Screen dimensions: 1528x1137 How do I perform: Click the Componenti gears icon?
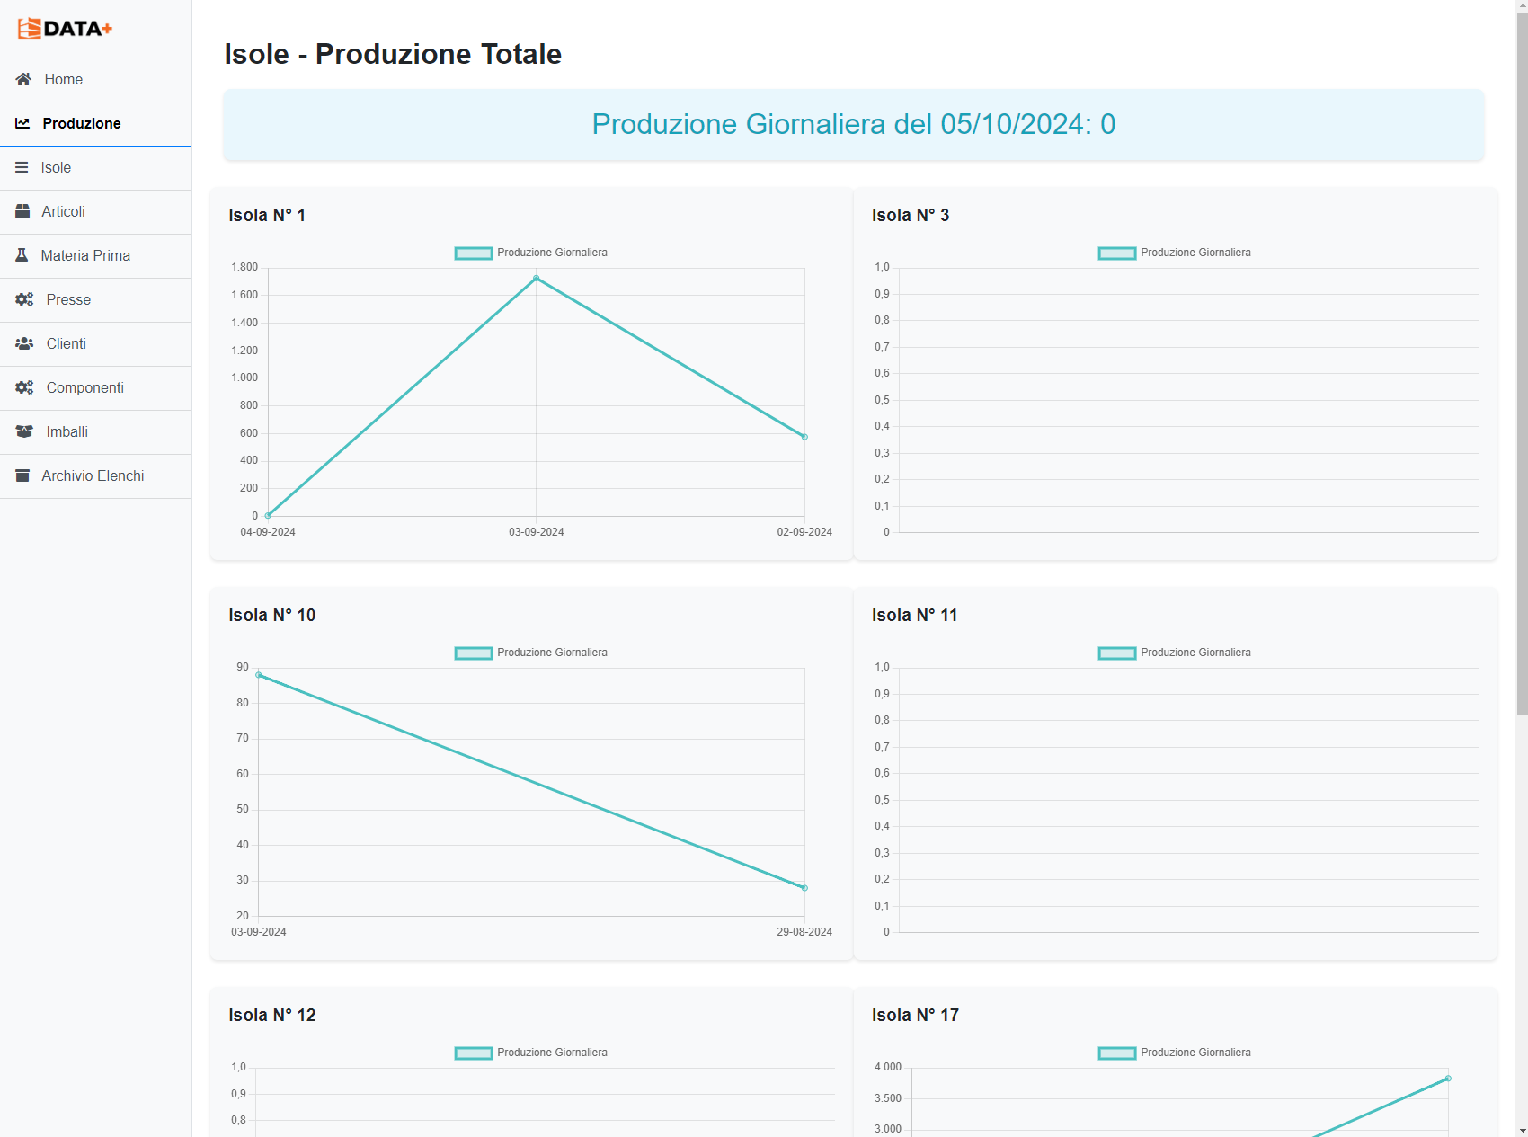pos(24,387)
